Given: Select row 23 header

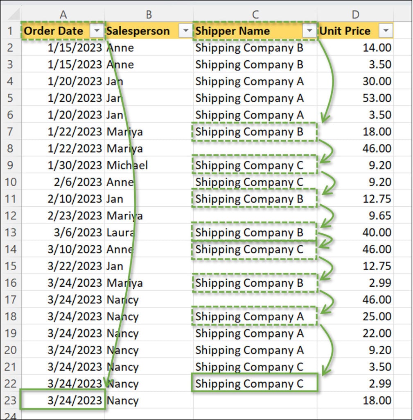Looking at the screenshot, I should point(10,401).
